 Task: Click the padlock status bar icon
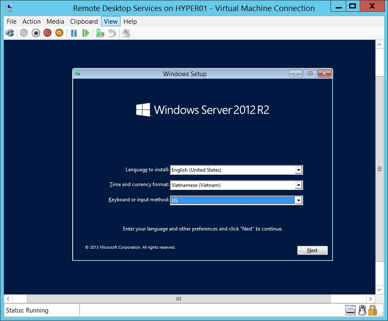point(372,310)
